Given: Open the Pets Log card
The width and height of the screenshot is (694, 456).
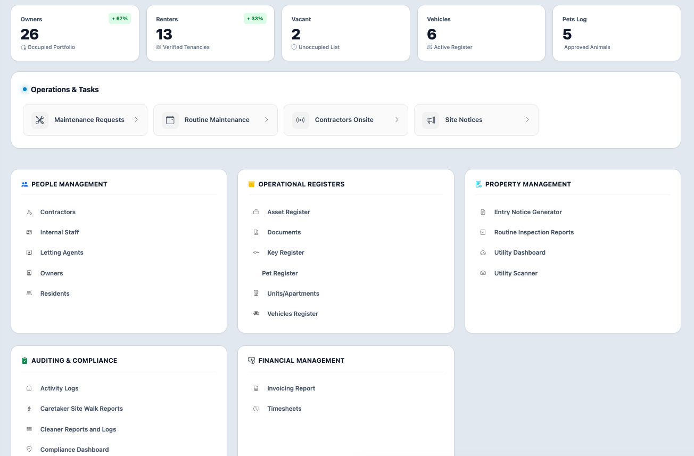Looking at the screenshot, I should tap(617, 33).
